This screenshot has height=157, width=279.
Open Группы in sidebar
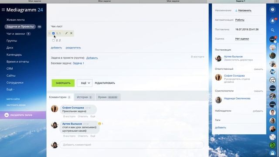[x=12, y=41]
